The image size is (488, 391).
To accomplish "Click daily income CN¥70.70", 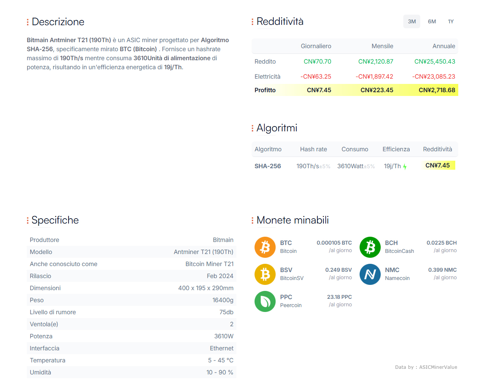I will pyautogui.click(x=317, y=62).
